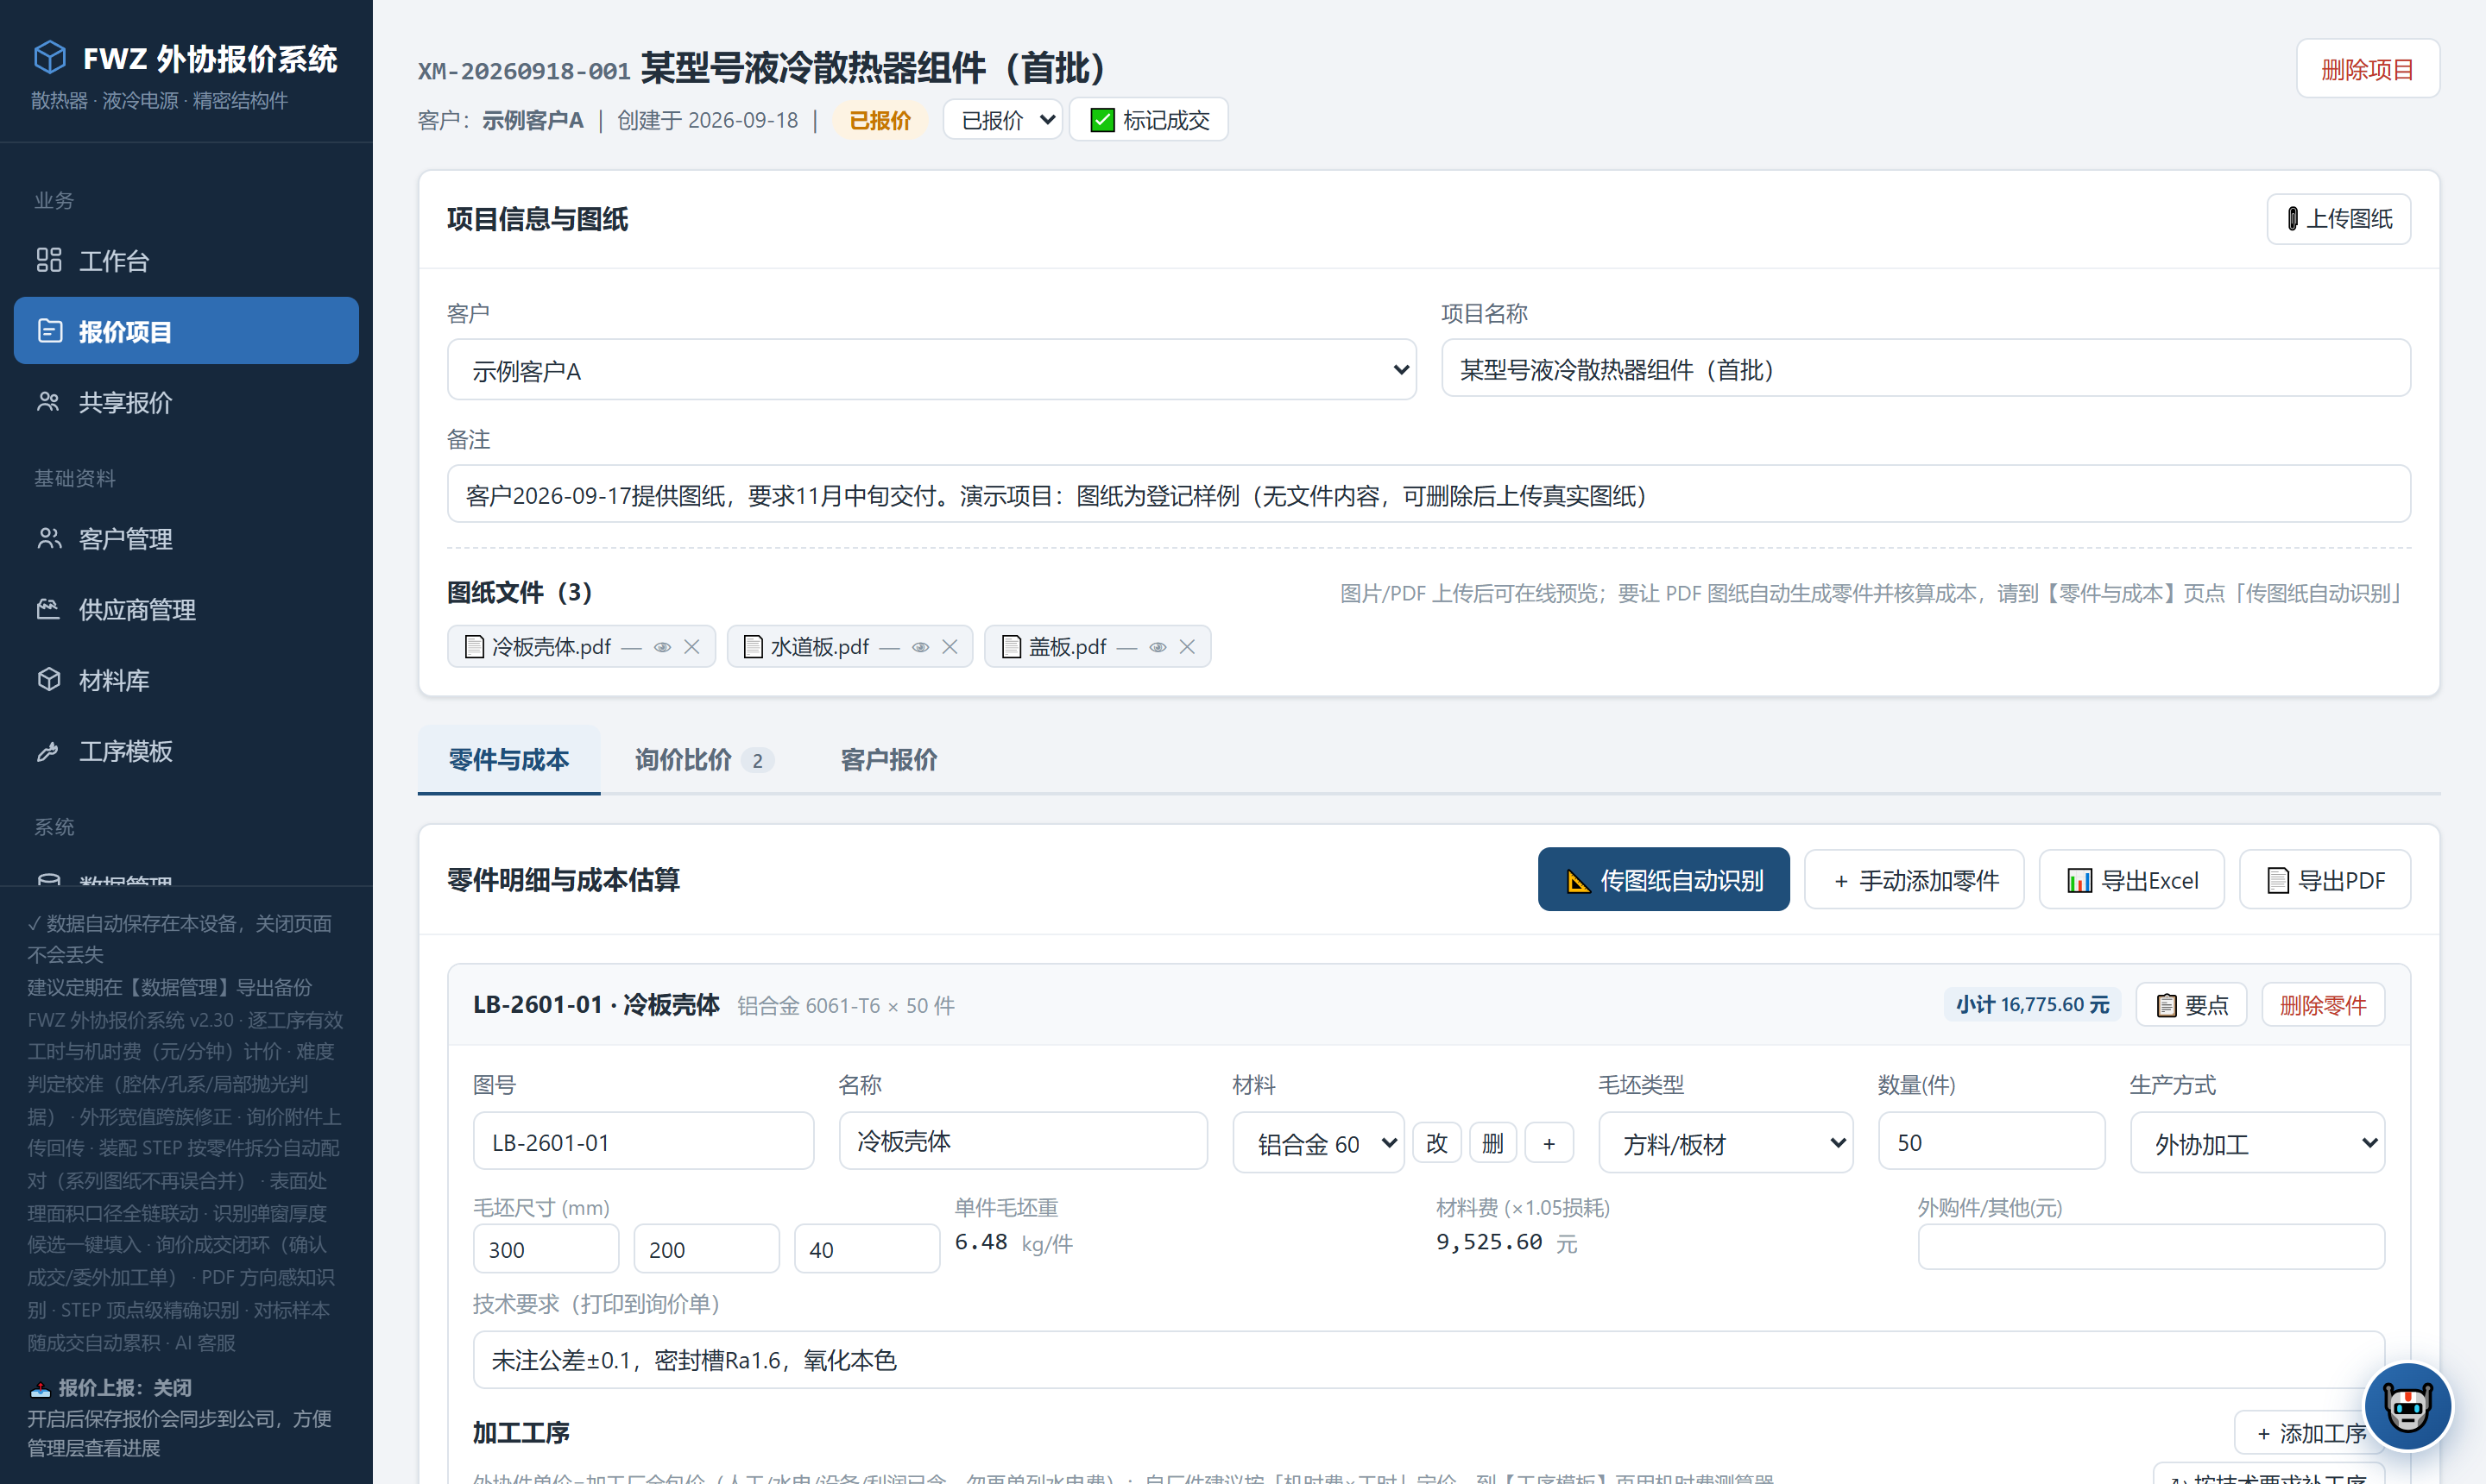Click the 客户管理 sidebar icon
Image resolution: width=2486 pixels, height=1484 pixels.
pyautogui.click(x=49, y=539)
